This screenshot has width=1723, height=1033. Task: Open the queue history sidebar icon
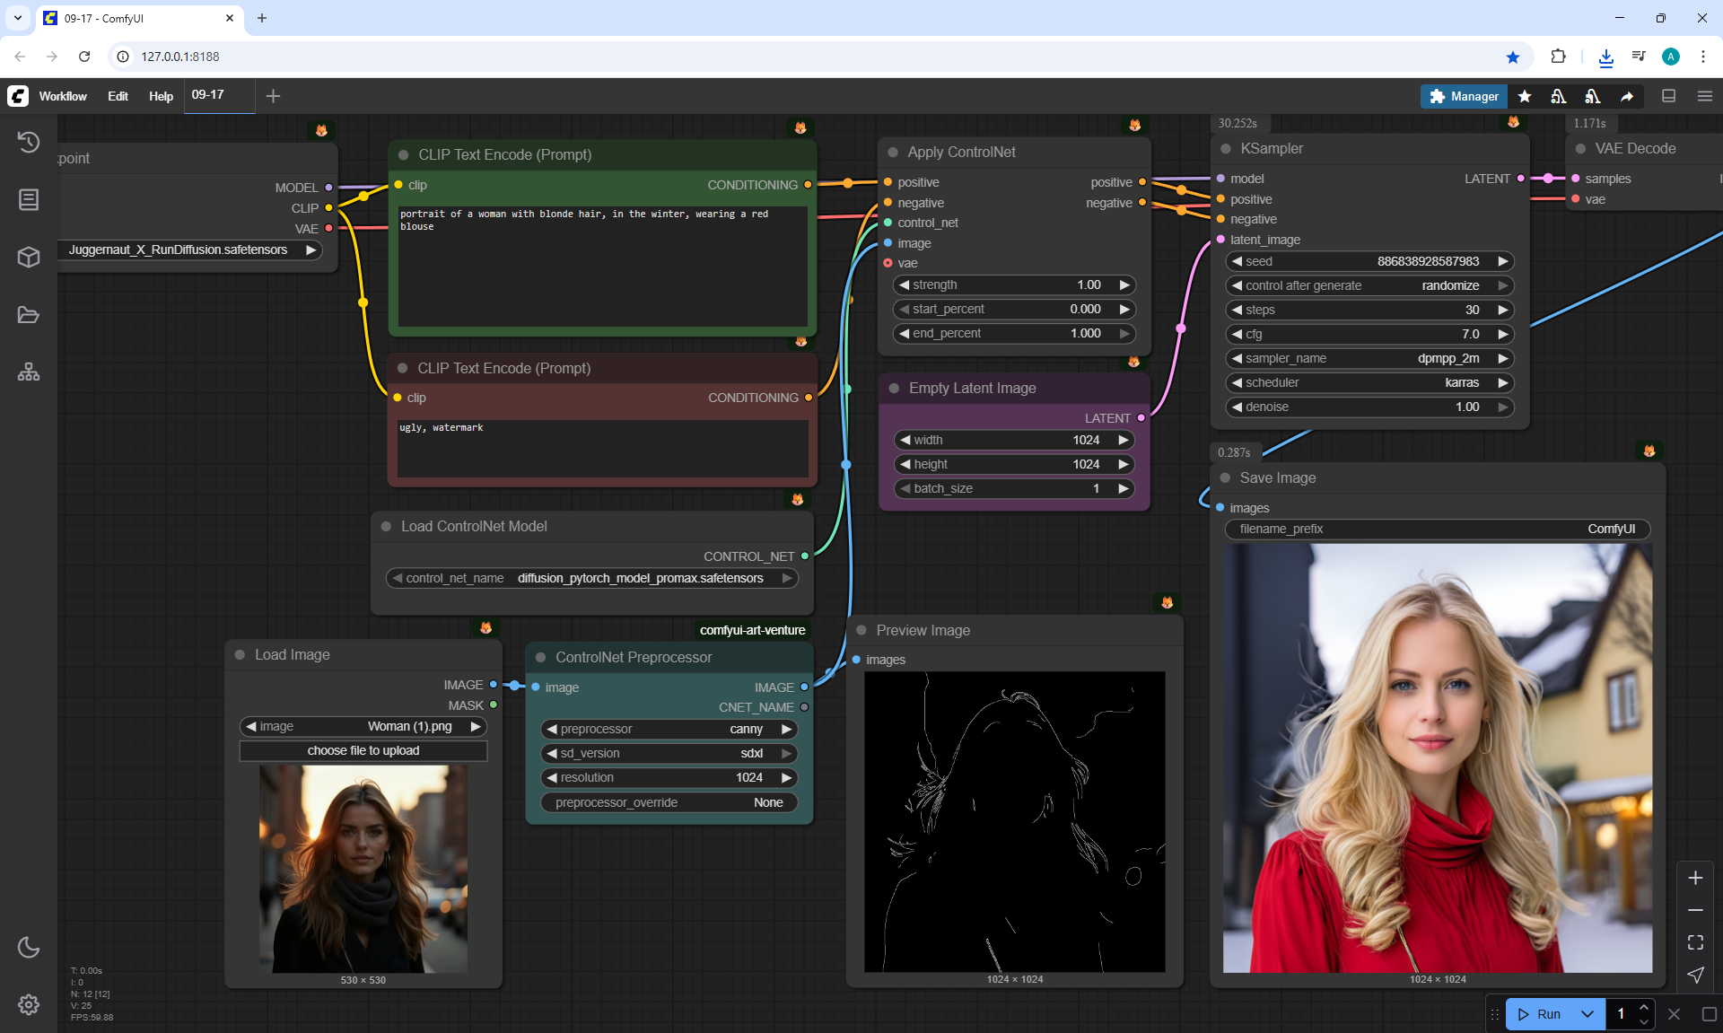(29, 142)
